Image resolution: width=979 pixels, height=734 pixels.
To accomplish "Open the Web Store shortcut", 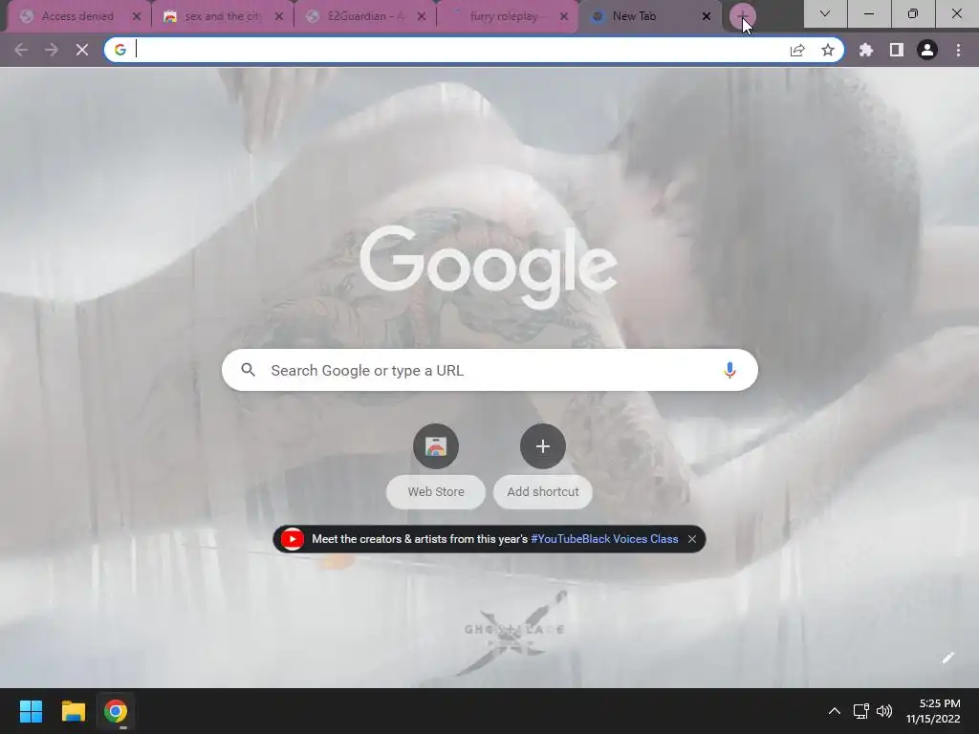I will coord(436,465).
